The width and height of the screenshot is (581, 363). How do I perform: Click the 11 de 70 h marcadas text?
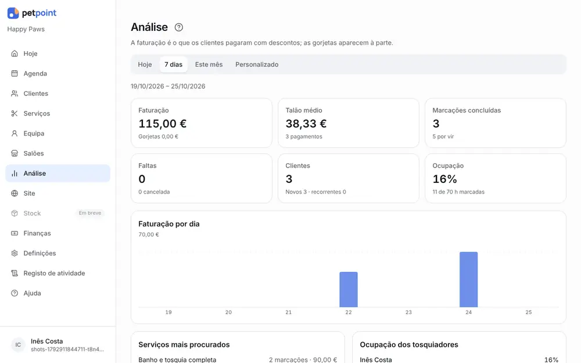coord(458,192)
